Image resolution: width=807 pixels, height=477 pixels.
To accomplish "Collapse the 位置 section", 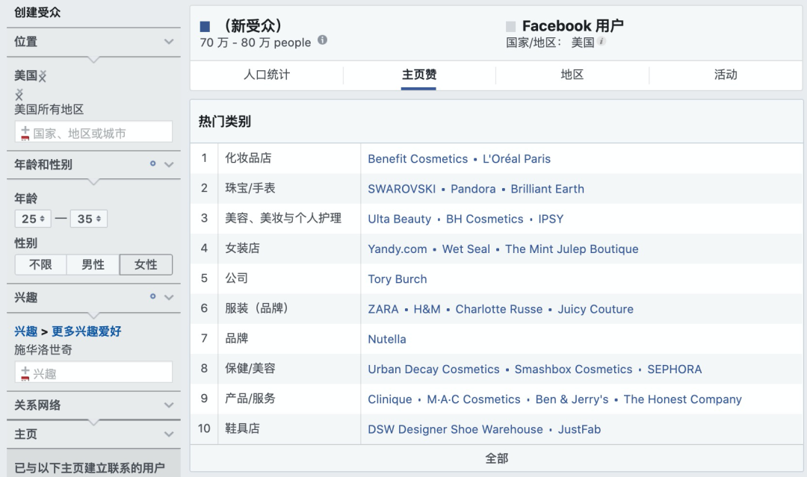I will pyautogui.click(x=168, y=42).
